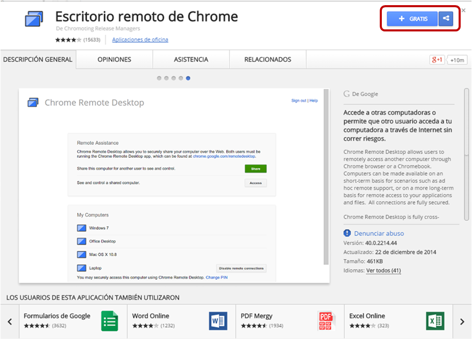The width and height of the screenshot is (472, 339).
Task: Click the Office Desktop computer name
Action: 103,241
